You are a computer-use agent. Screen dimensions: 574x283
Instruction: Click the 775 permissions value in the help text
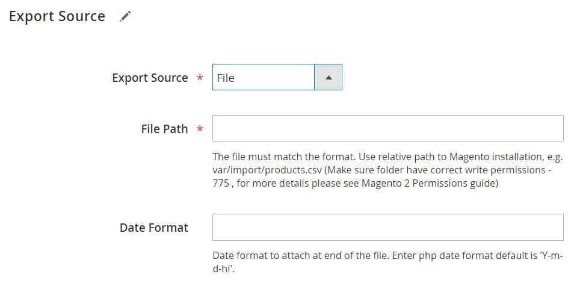coord(221,183)
